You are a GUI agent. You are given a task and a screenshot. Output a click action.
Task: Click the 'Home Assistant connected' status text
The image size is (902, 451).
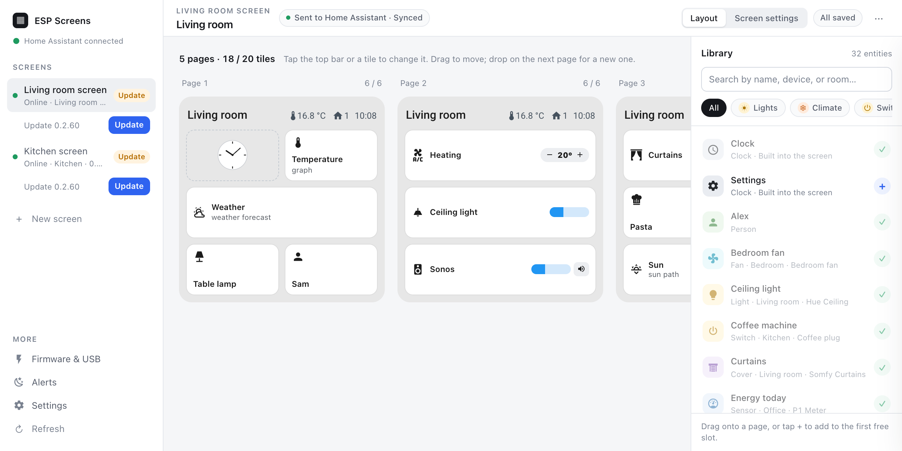tap(74, 41)
